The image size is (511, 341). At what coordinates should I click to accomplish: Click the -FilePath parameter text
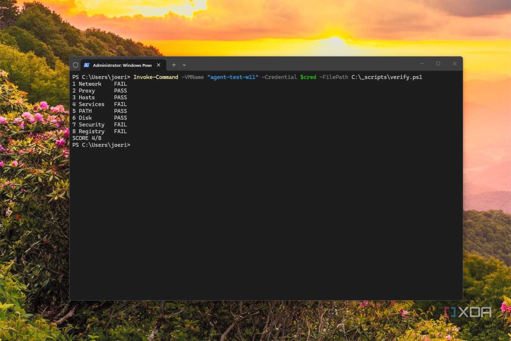click(x=334, y=77)
